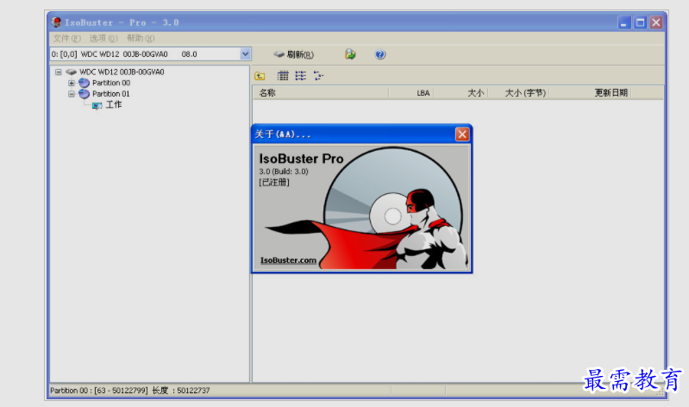Viewport: 689px width, 407px height.
Task: Click the [已注册] registered text
Action: 274,183
